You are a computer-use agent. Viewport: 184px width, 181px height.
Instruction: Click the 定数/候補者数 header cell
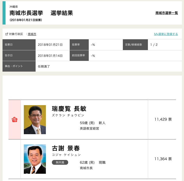coord(135,45)
